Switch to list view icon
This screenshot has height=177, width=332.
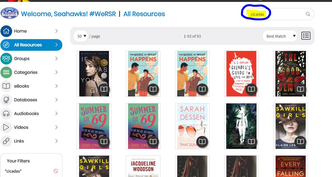pos(306,36)
